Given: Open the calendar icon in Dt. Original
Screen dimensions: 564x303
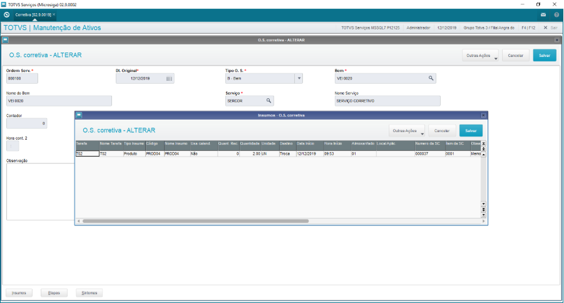Looking at the screenshot, I should [169, 78].
